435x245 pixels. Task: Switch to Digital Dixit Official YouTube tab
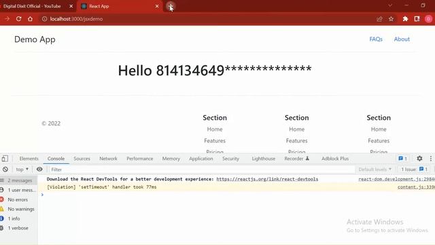32,6
